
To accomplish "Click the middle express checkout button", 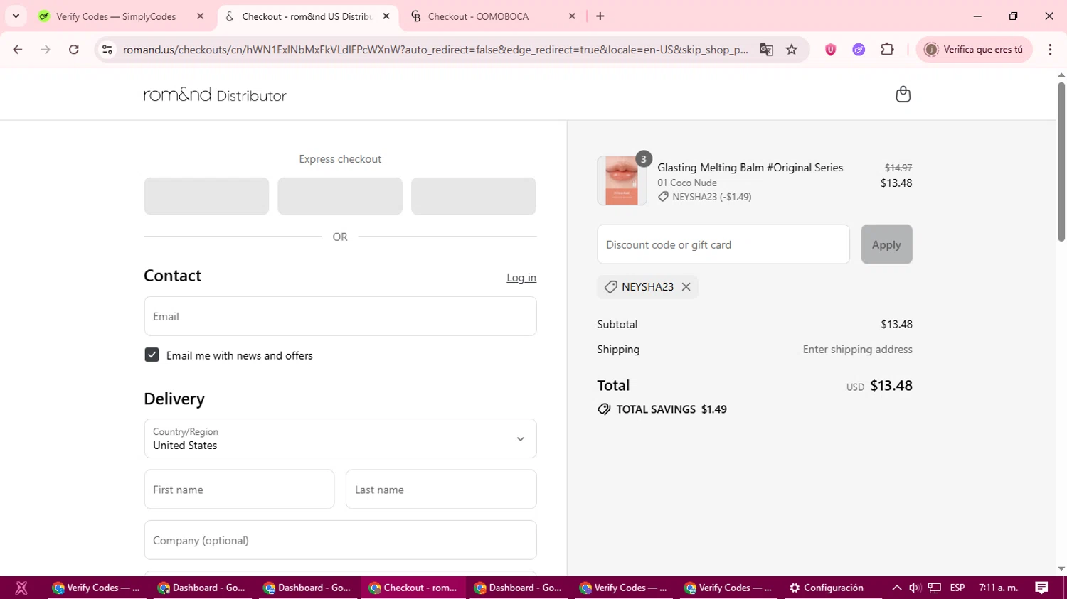I will (340, 196).
